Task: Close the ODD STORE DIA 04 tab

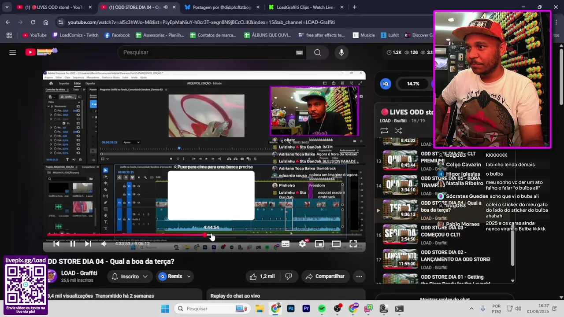Action: click(x=174, y=7)
